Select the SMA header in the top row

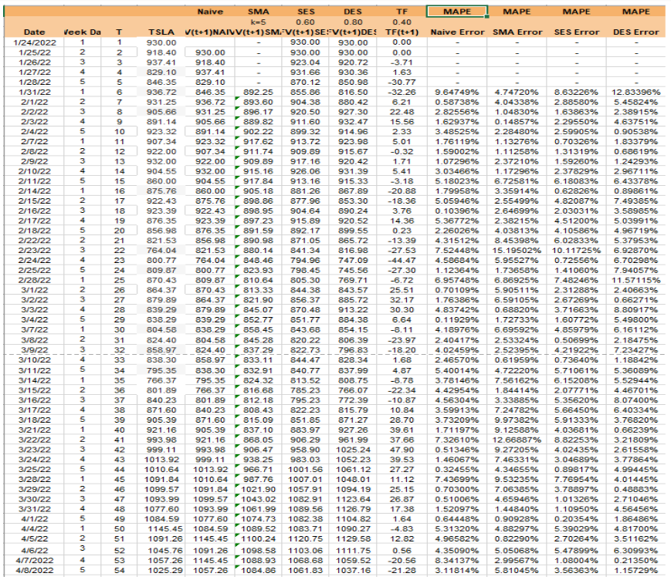pos(259,12)
